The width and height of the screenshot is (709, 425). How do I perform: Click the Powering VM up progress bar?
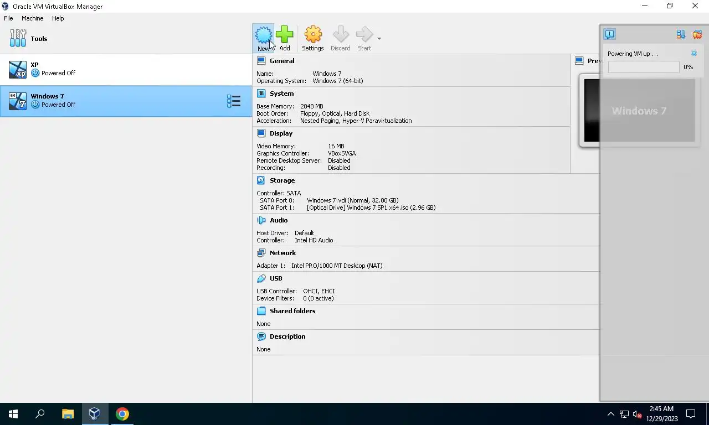click(x=644, y=67)
